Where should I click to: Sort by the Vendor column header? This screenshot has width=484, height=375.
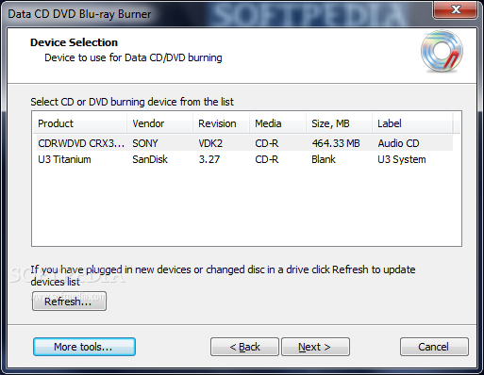(159, 123)
